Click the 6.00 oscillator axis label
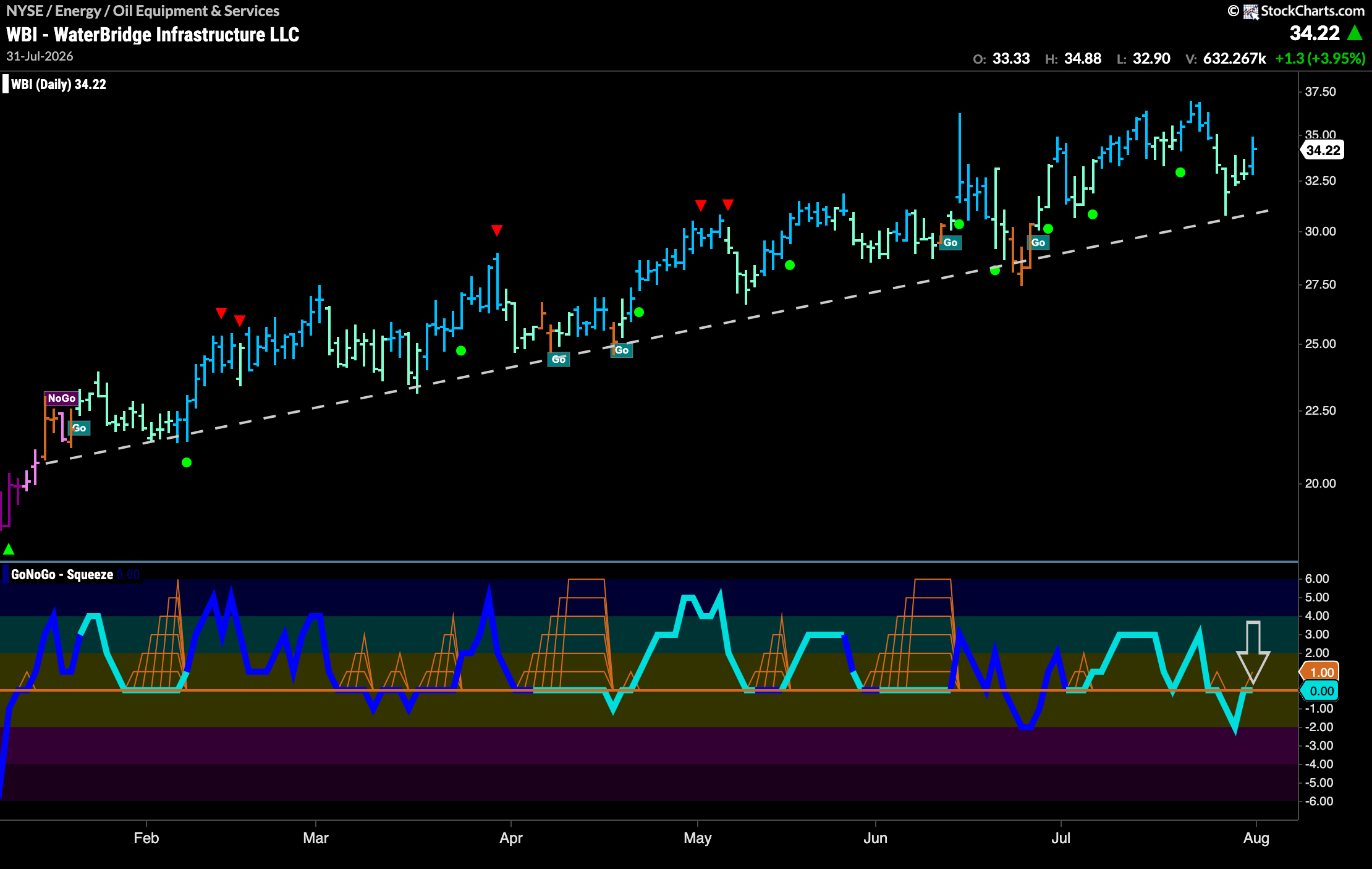The image size is (1372, 869). tap(1317, 579)
